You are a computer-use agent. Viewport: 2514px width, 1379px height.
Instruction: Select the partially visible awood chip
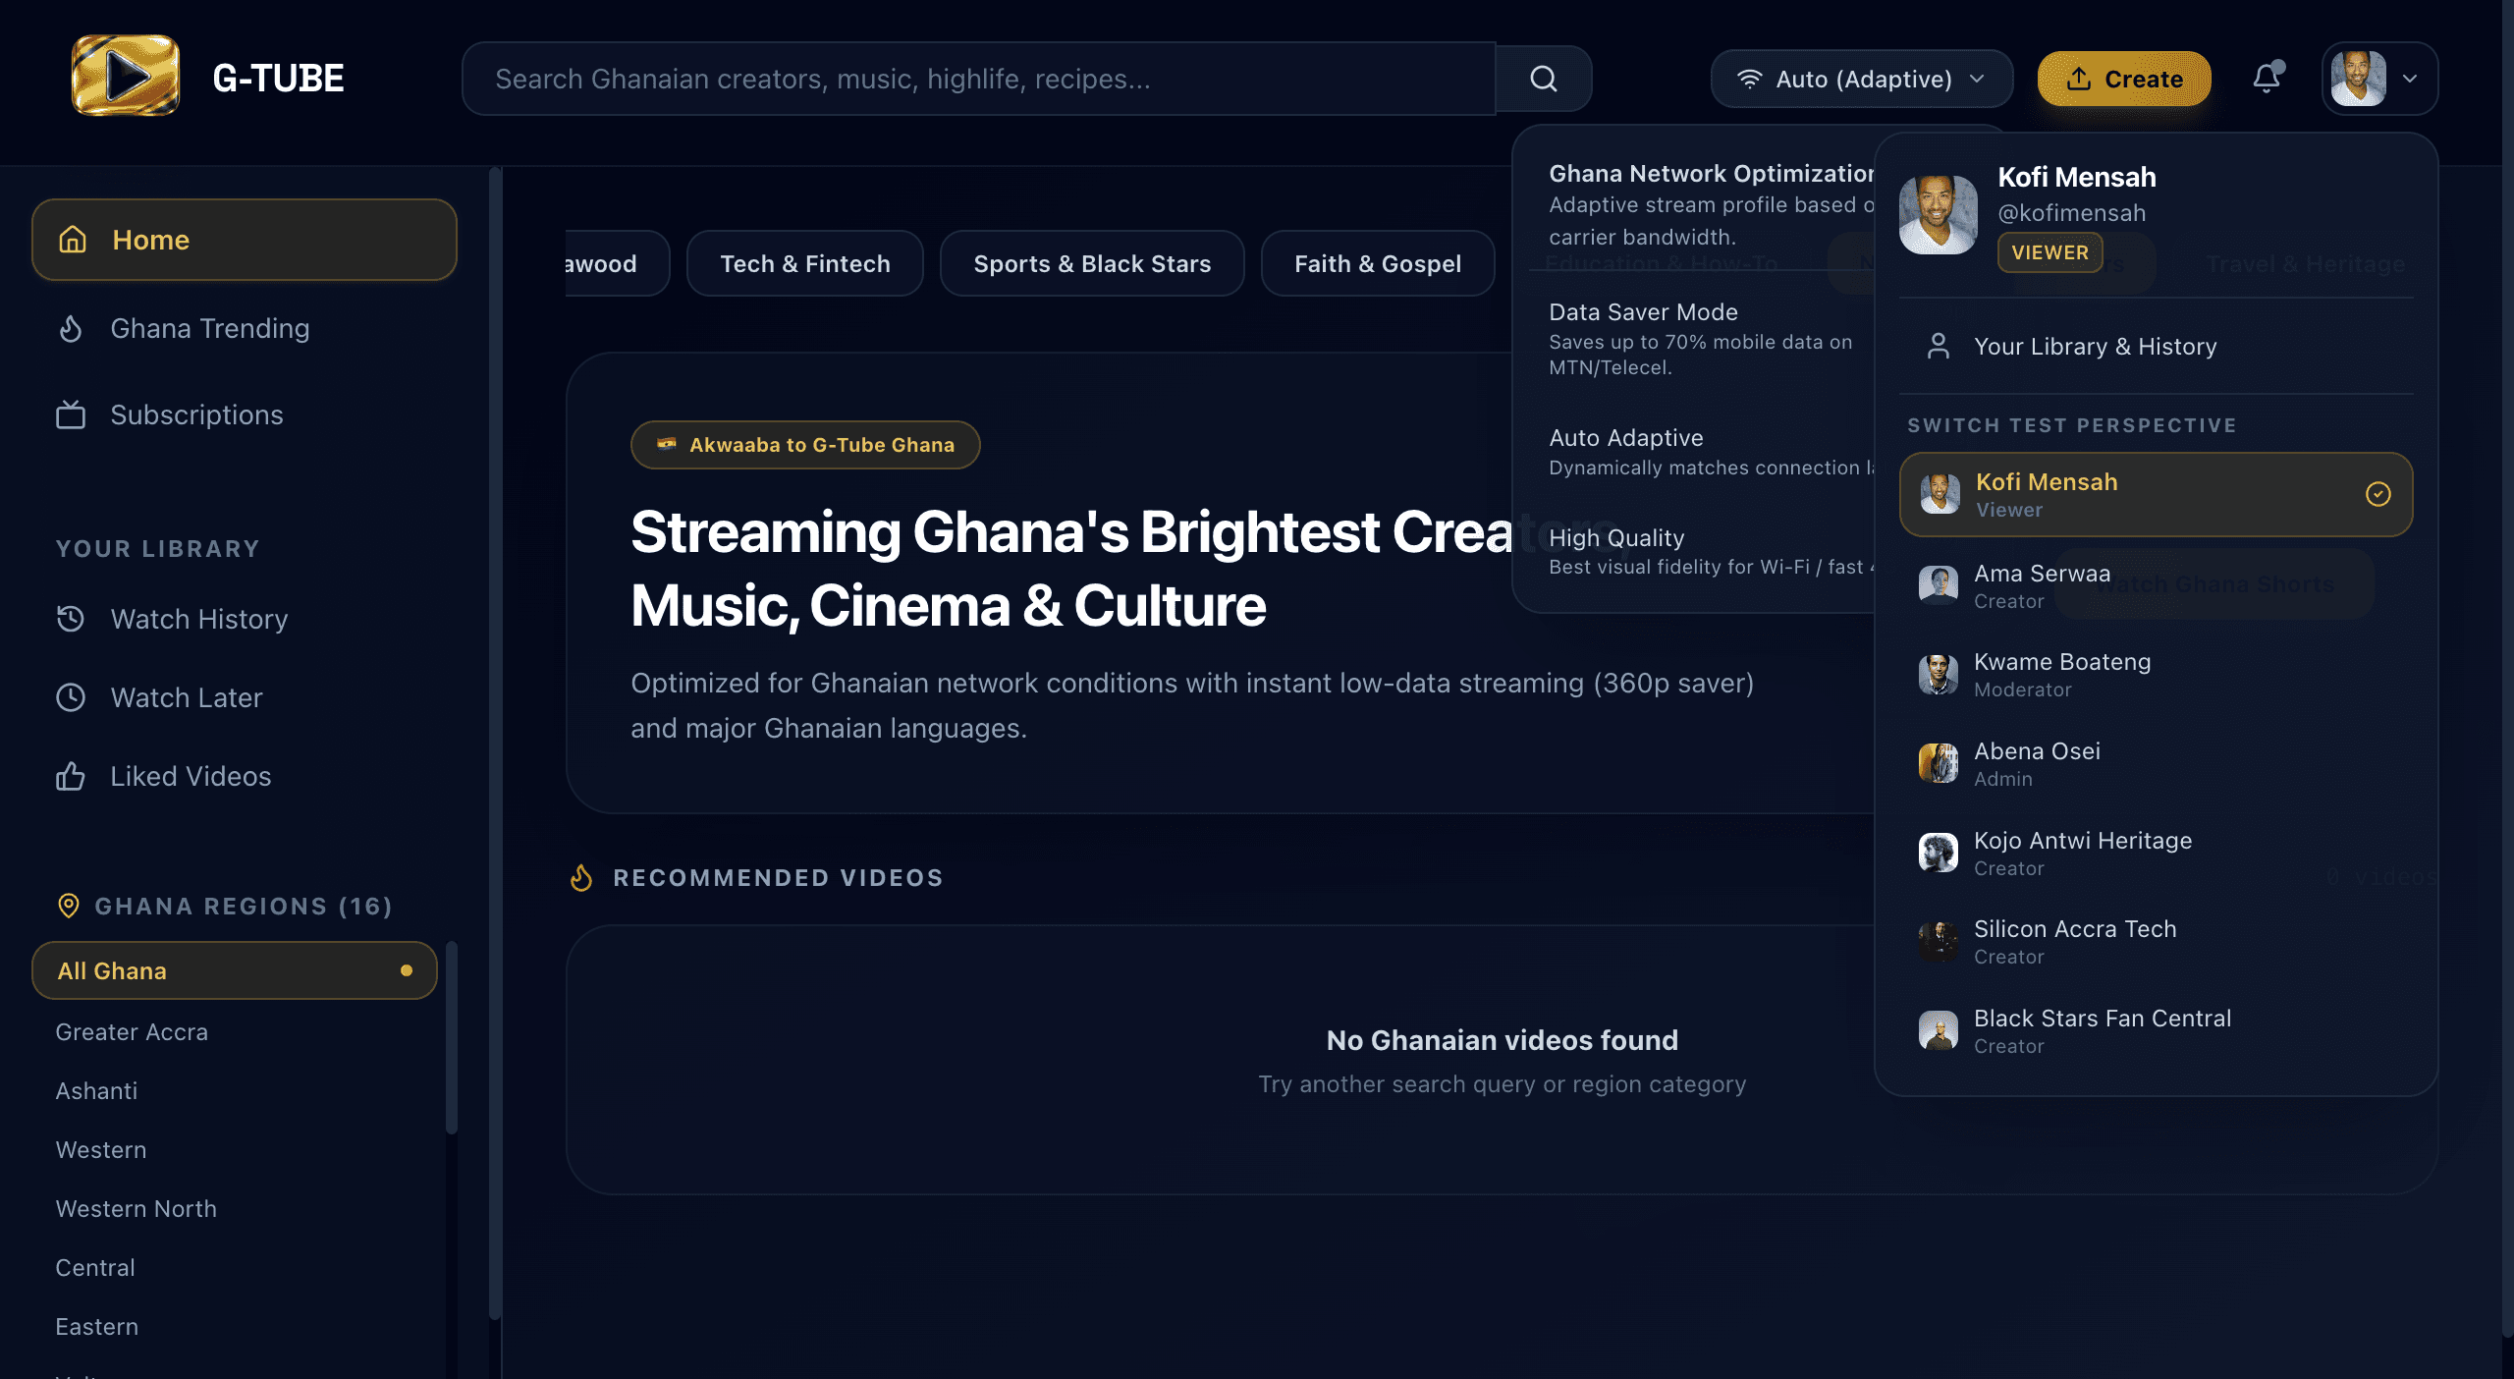[616, 263]
